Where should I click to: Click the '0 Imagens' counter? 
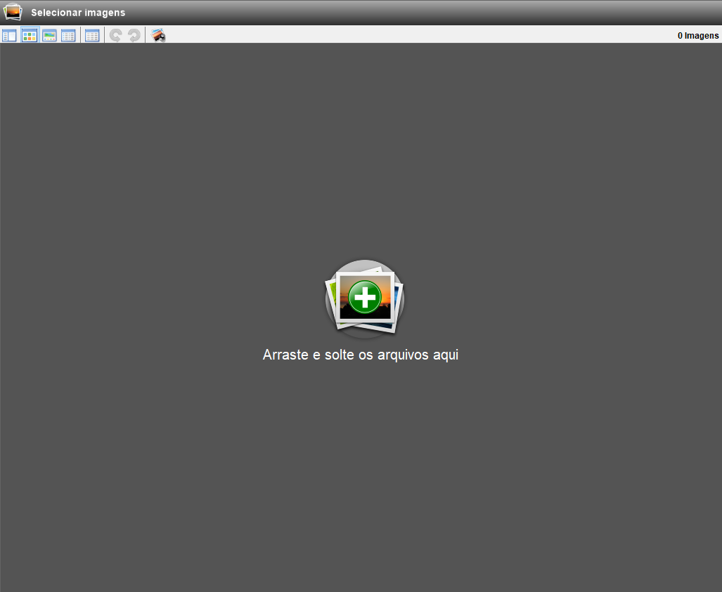[x=698, y=35]
